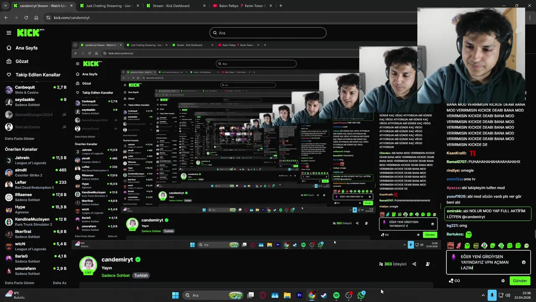View site information icon in address bar

pos(49,18)
